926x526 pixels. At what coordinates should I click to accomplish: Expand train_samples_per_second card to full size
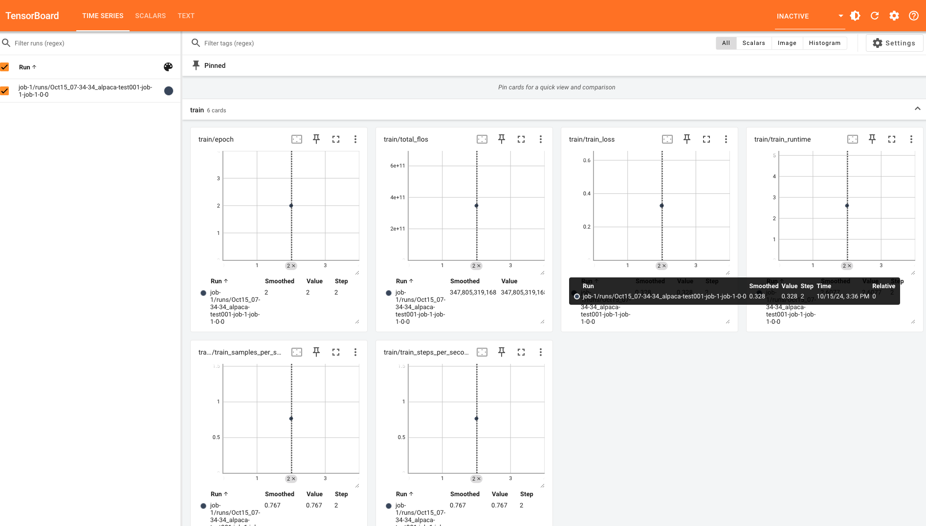click(336, 352)
